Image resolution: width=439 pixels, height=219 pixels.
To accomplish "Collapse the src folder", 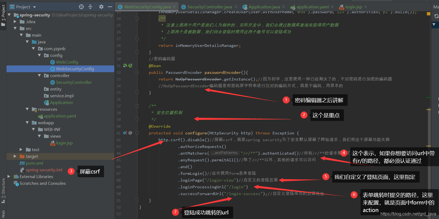I will pos(15,28).
